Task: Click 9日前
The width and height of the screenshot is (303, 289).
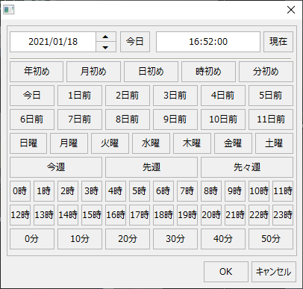Action: point(175,119)
